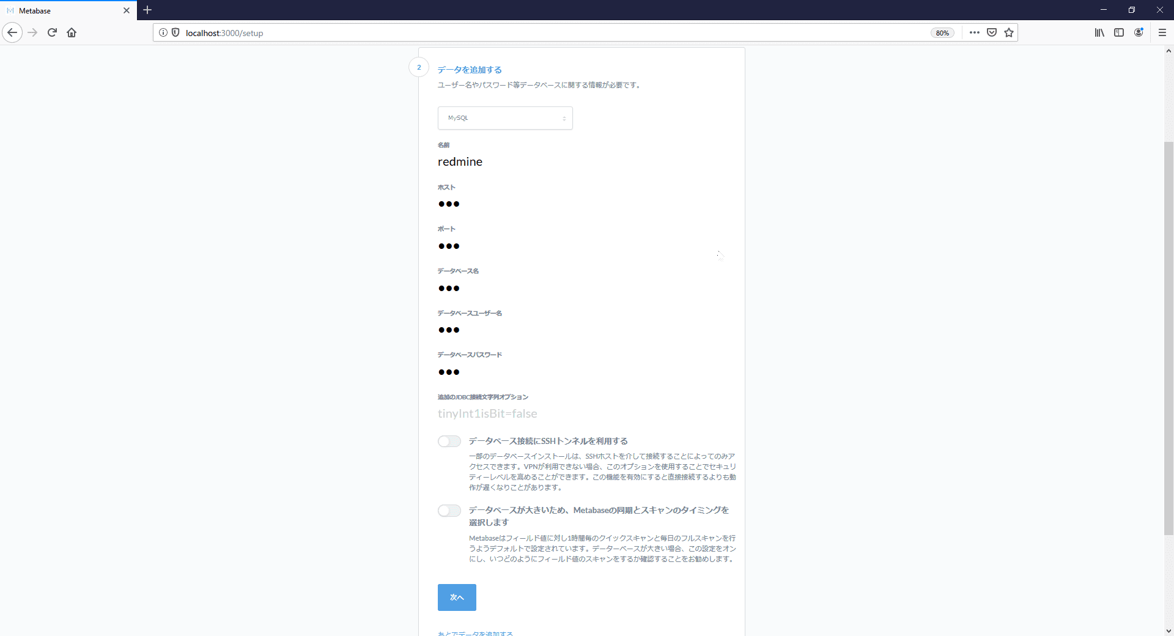Go back using the browser back arrow

pos(12,32)
